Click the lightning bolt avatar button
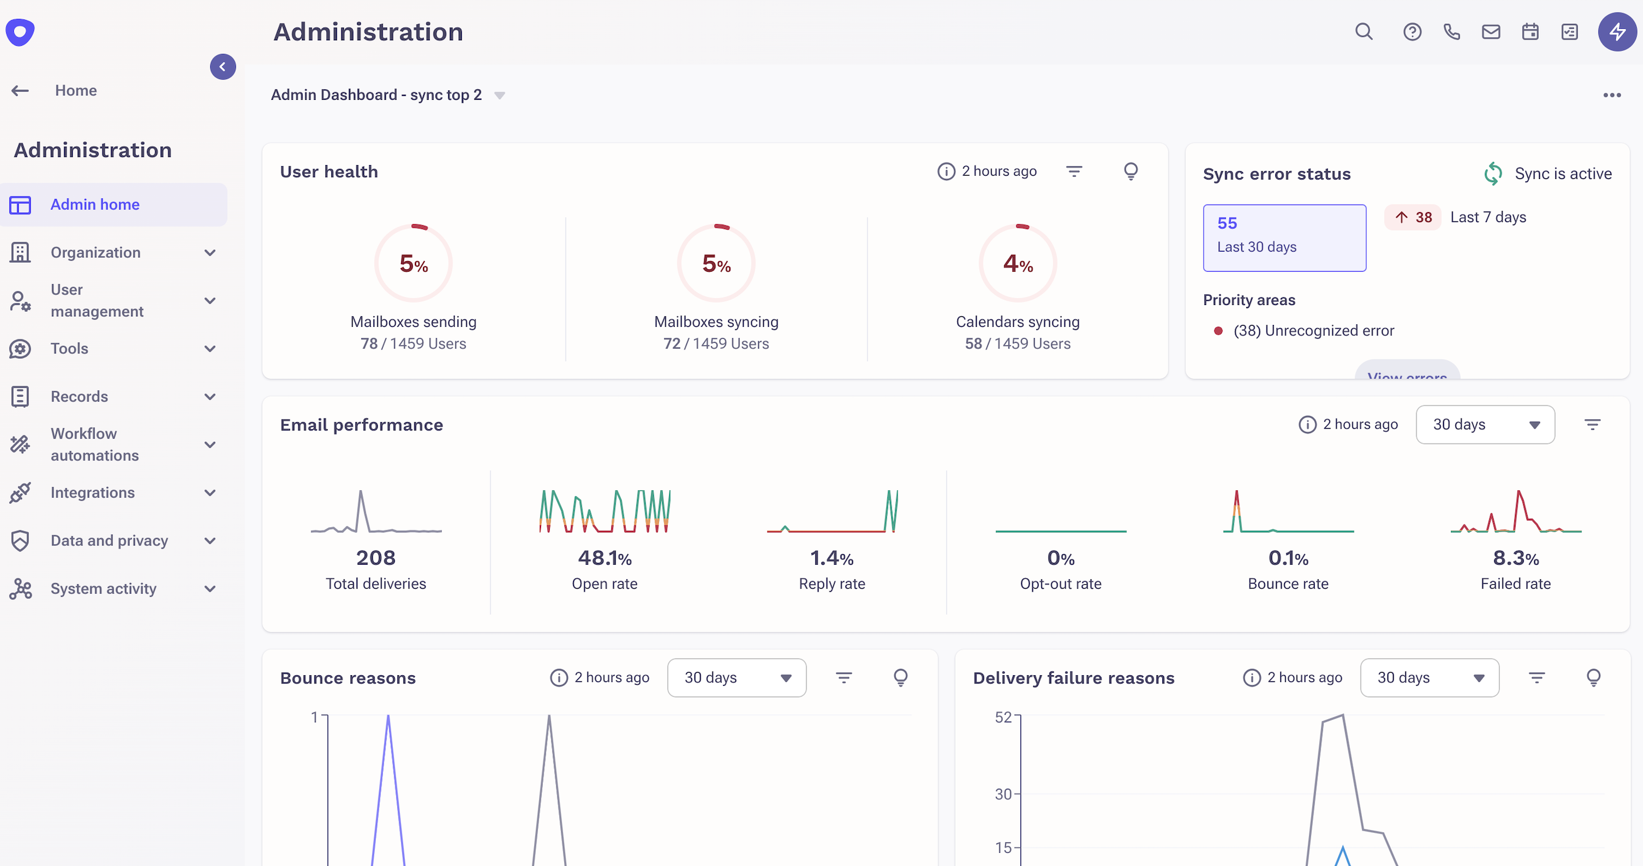Image resolution: width=1643 pixels, height=866 pixels. click(1617, 31)
